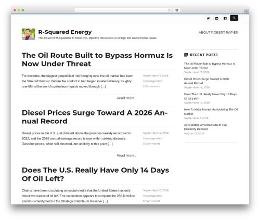Reload page using browser refresh icon
Image resolution: width=260 pixels, height=220 pixels.
[x=169, y=10]
